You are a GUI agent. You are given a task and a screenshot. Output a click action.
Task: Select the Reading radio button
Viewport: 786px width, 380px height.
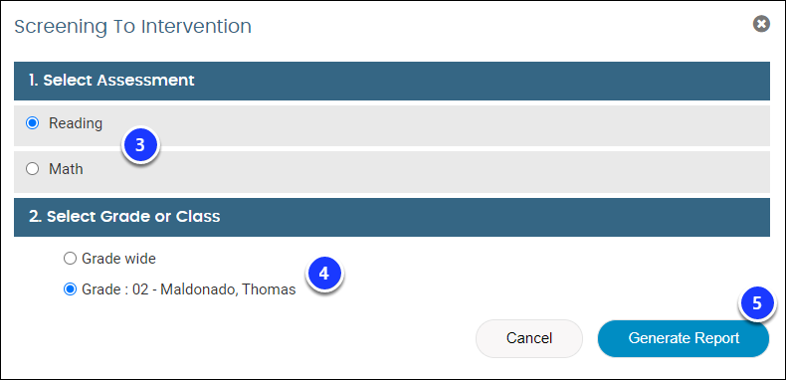(x=32, y=123)
